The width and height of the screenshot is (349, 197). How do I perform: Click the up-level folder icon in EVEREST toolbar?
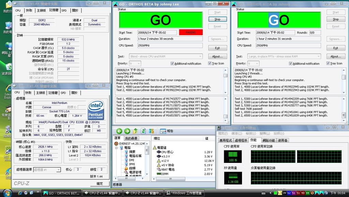coord(135,131)
